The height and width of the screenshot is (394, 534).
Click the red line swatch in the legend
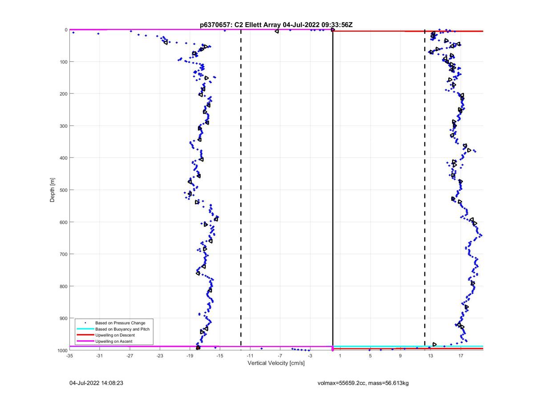tap(85, 335)
